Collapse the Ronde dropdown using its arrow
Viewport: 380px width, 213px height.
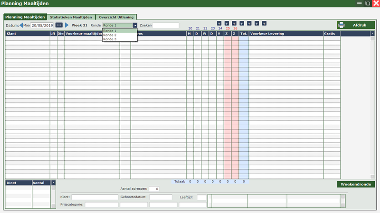click(x=135, y=26)
